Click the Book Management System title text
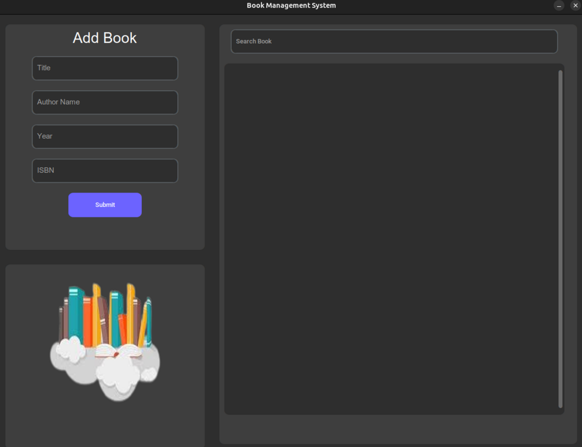 pos(291,5)
